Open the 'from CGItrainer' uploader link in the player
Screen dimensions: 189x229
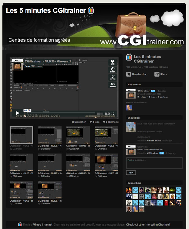click(33, 66)
